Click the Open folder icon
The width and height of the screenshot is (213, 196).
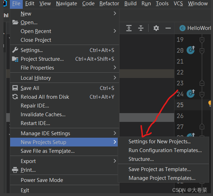pyautogui.click(x=15, y=22)
